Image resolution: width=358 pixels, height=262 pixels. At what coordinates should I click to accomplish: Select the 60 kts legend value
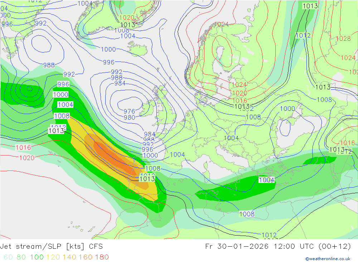pos(8,257)
